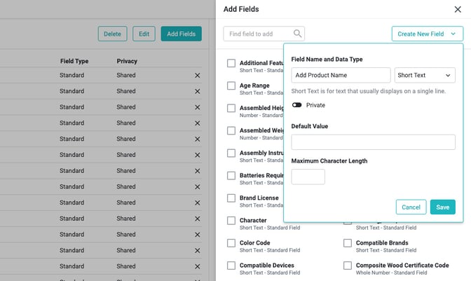Expand the Create New Field dropdown
This screenshot has width=471, height=281.
(427, 34)
